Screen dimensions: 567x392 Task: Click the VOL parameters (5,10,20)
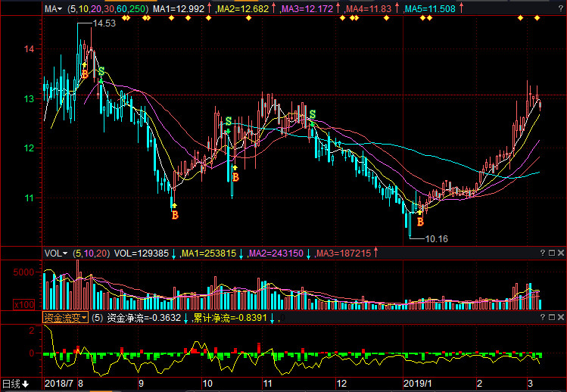[x=91, y=253]
